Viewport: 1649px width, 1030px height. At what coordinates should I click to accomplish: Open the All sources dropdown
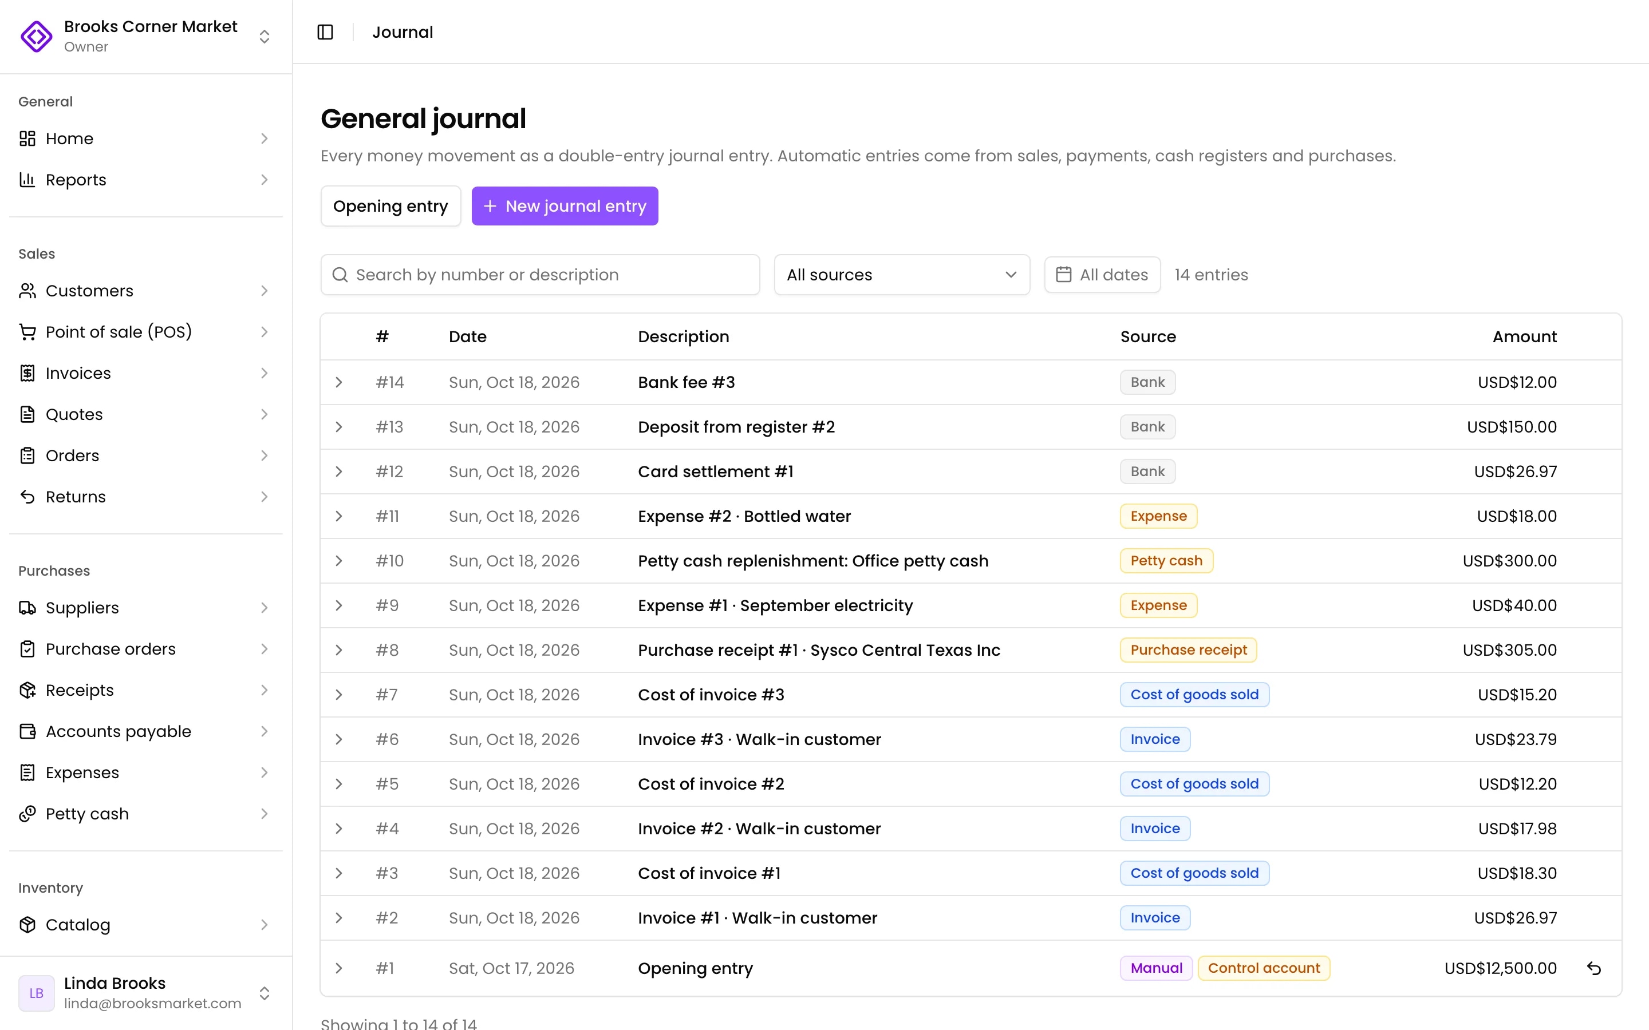[901, 275]
